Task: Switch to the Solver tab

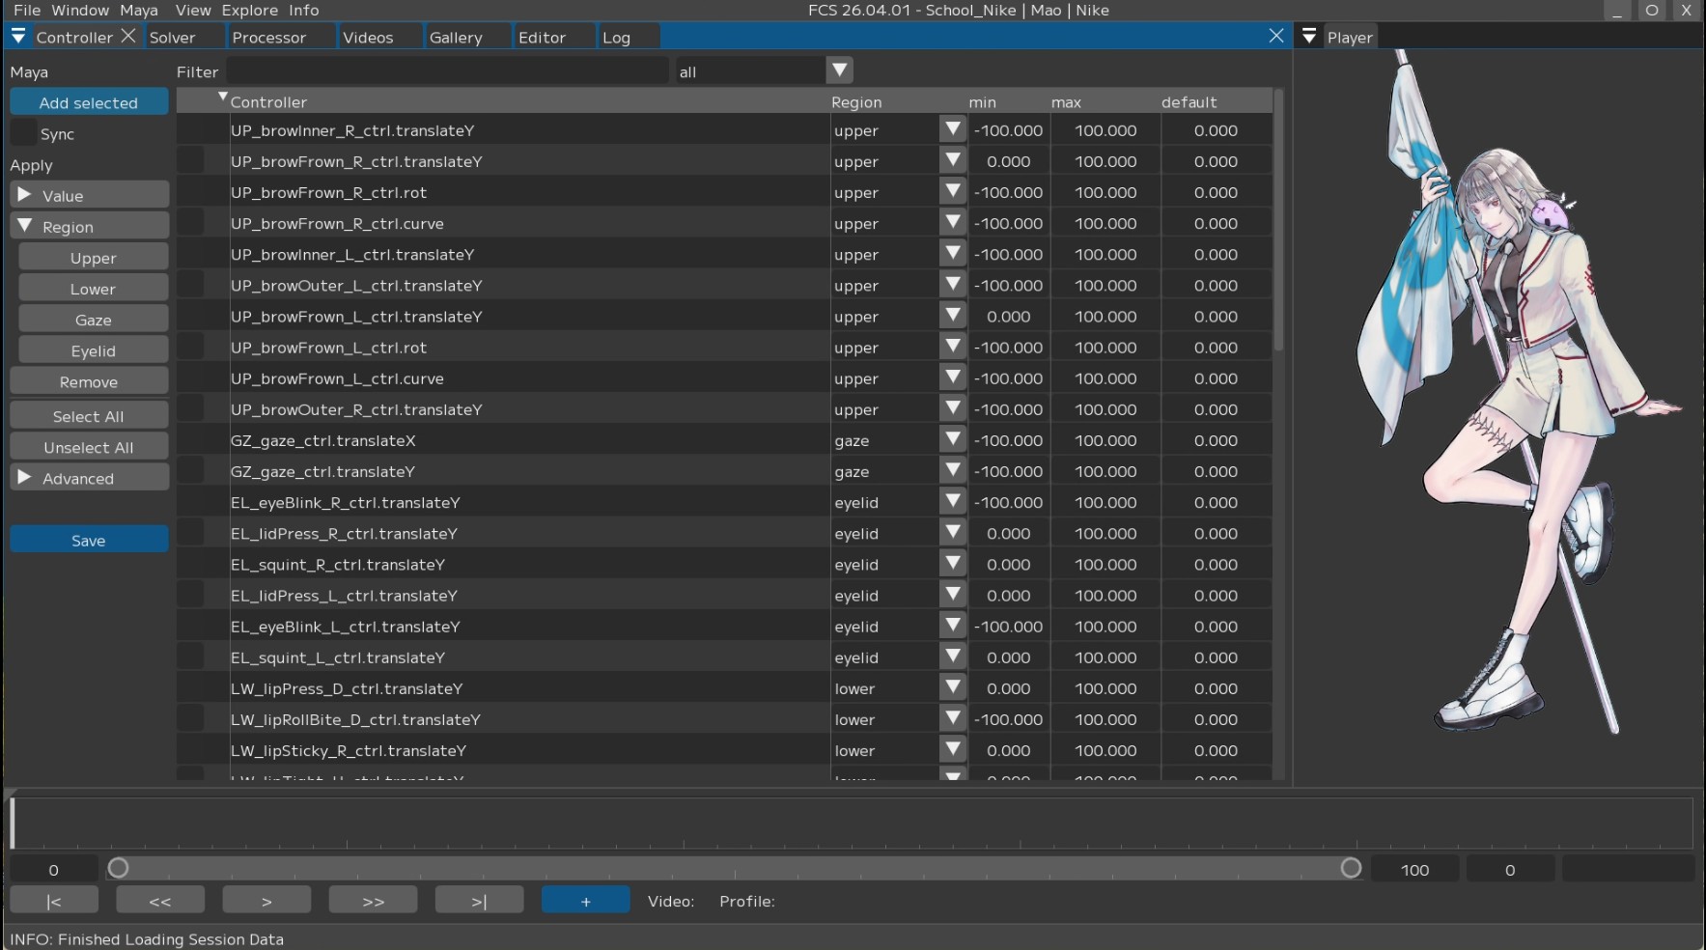Action: 173,38
